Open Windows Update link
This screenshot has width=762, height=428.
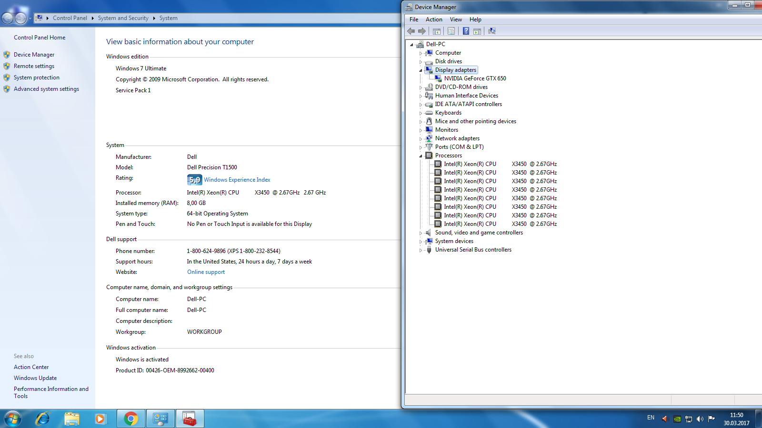point(35,378)
